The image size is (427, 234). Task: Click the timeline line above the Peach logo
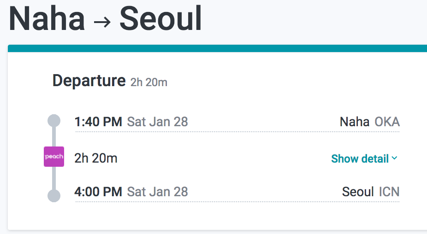tap(54, 137)
